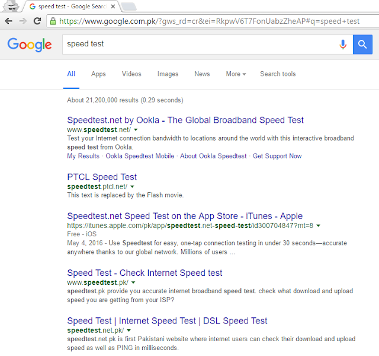Open Ookla Speedtest Mobile sitelink
This screenshot has height=356, width=379.
[x=140, y=156]
